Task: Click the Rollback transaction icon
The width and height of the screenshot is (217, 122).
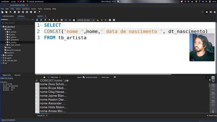Action: 70,20
